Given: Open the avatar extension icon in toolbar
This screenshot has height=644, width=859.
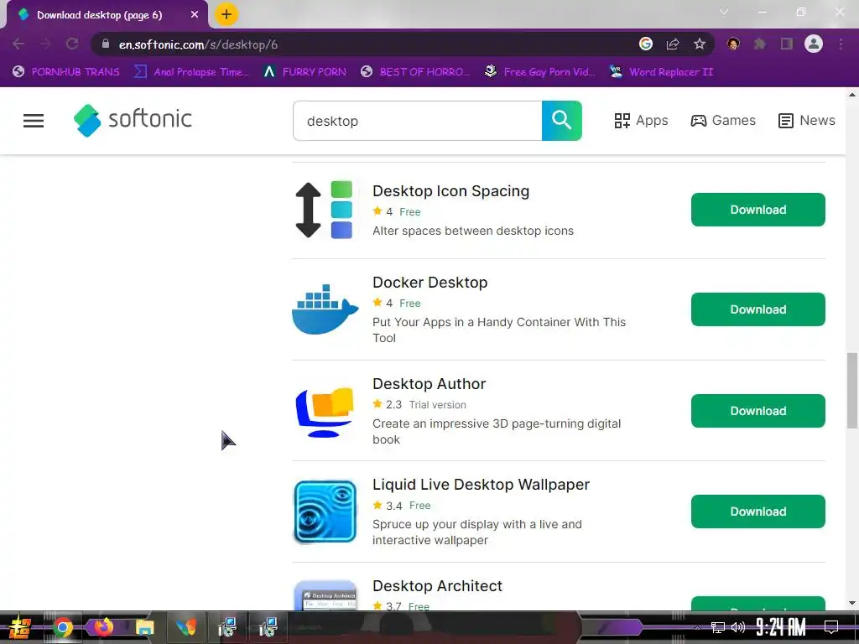Looking at the screenshot, I should coord(733,44).
